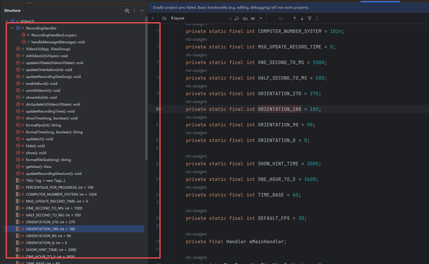Select updateRecordingSize(long): void method
The height and width of the screenshot is (264, 429).
53,76
